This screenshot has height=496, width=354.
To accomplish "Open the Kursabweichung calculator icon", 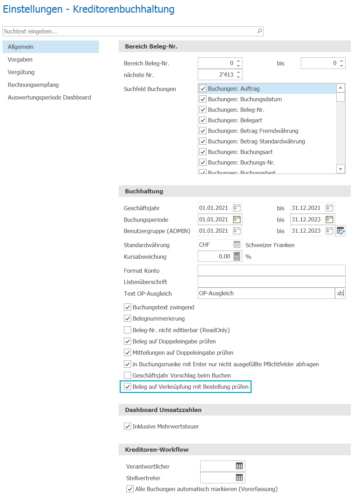I will [x=237, y=256].
